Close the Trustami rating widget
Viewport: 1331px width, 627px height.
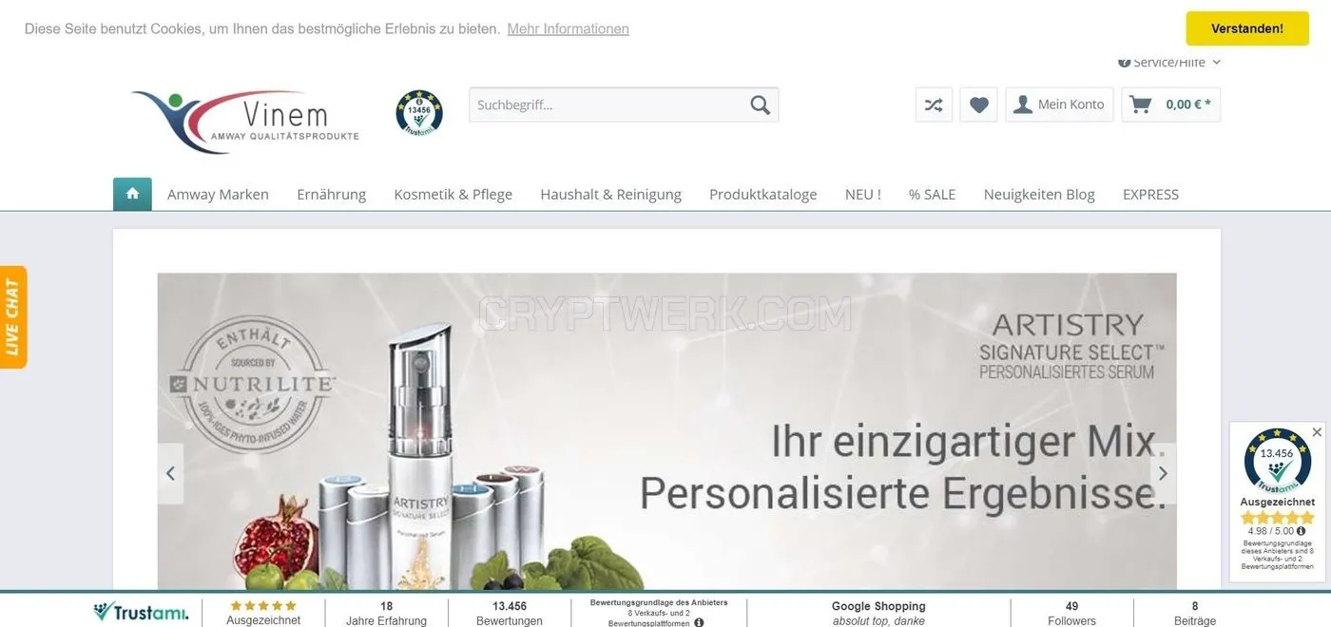click(x=1317, y=432)
